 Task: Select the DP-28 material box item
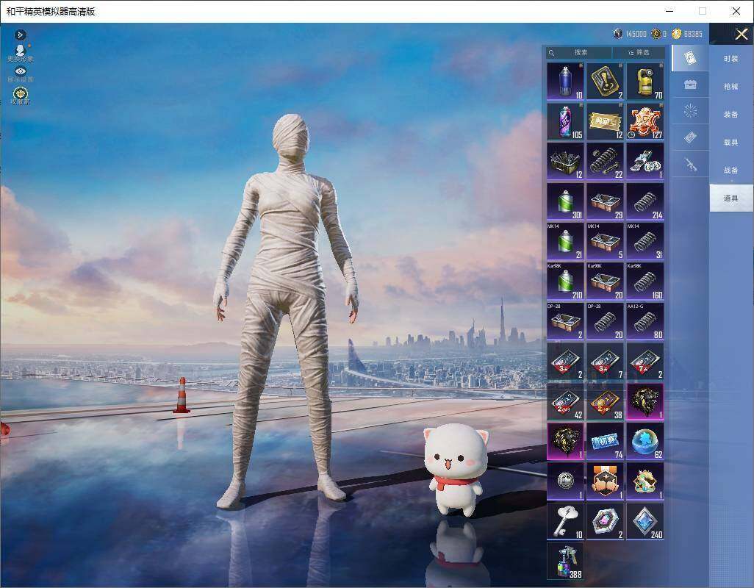coord(566,322)
